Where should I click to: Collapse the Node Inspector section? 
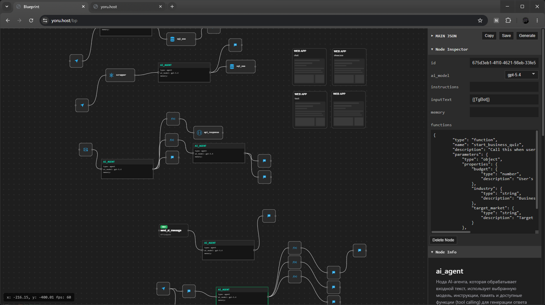pyautogui.click(x=449, y=49)
